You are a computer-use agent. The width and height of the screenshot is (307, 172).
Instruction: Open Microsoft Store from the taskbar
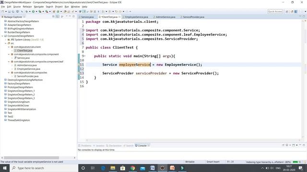(x=123, y=168)
